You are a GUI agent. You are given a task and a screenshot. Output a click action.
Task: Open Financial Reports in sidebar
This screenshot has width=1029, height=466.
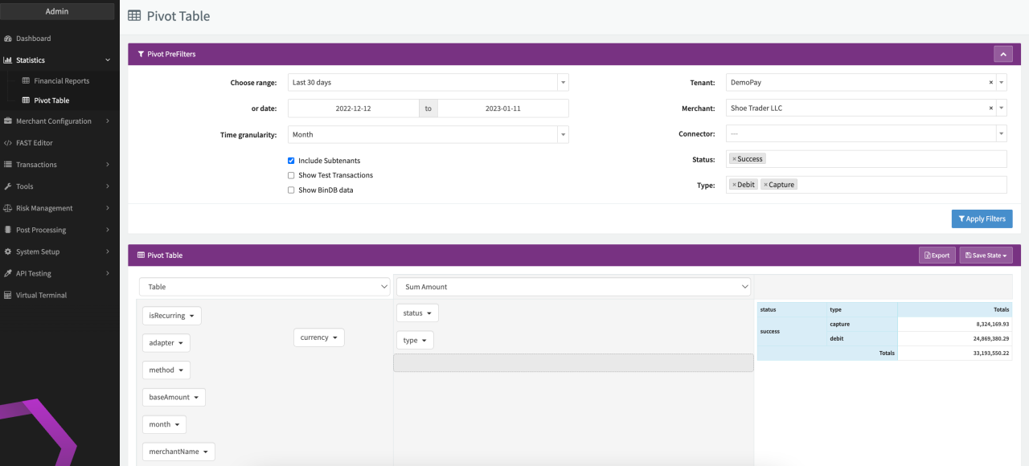(61, 81)
